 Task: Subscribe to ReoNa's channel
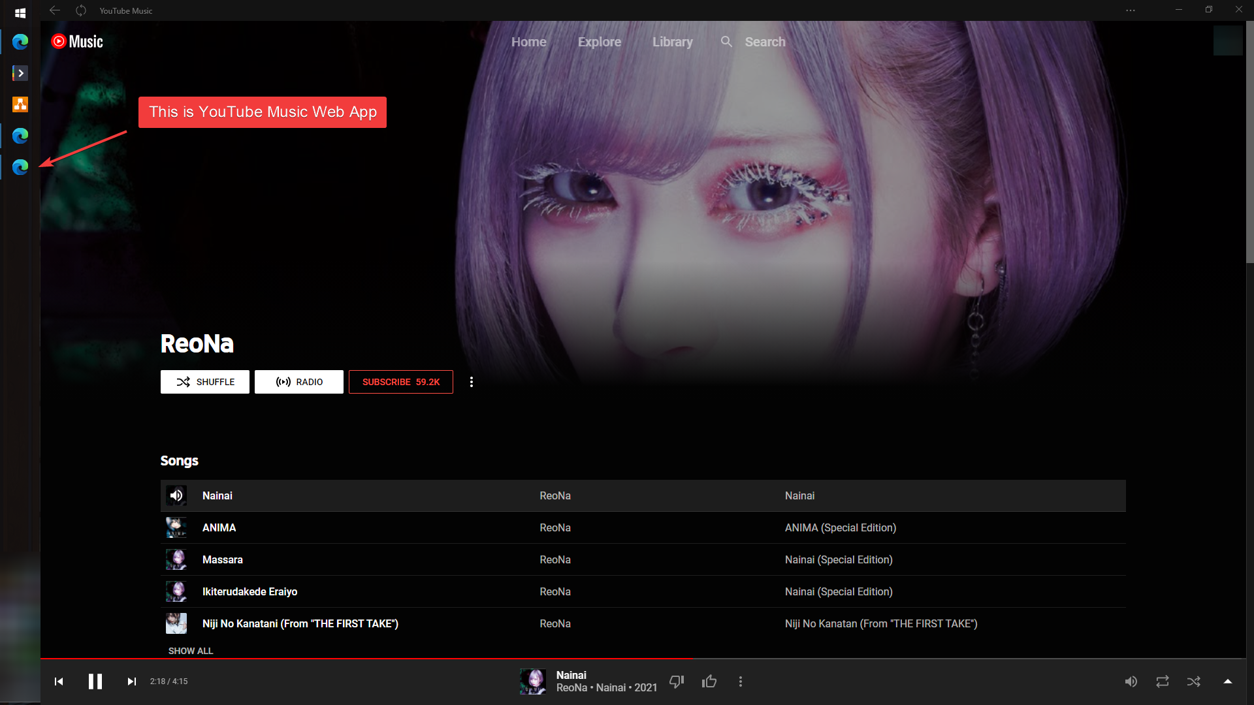(x=400, y=382)
